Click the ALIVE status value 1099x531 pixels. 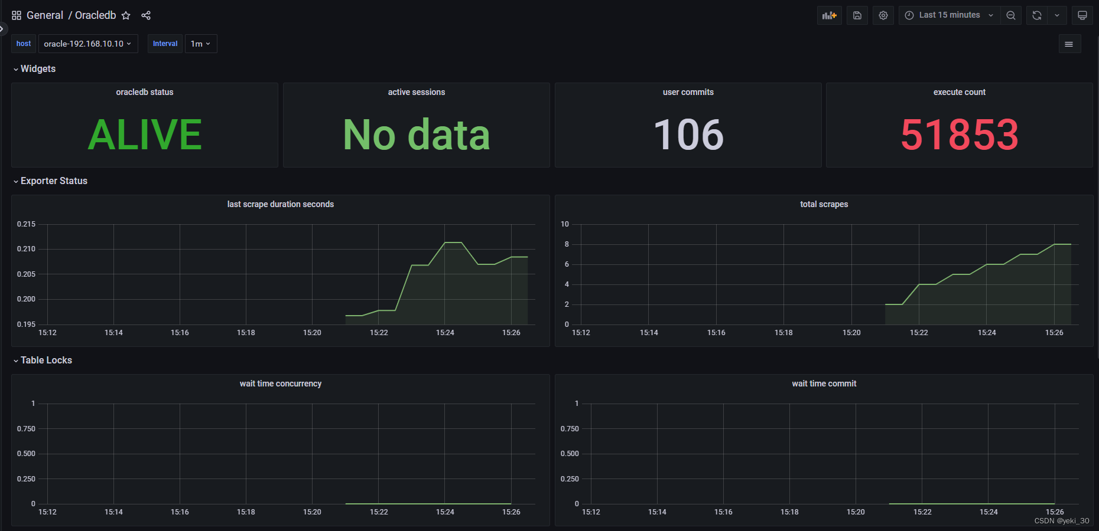[145, 135]
